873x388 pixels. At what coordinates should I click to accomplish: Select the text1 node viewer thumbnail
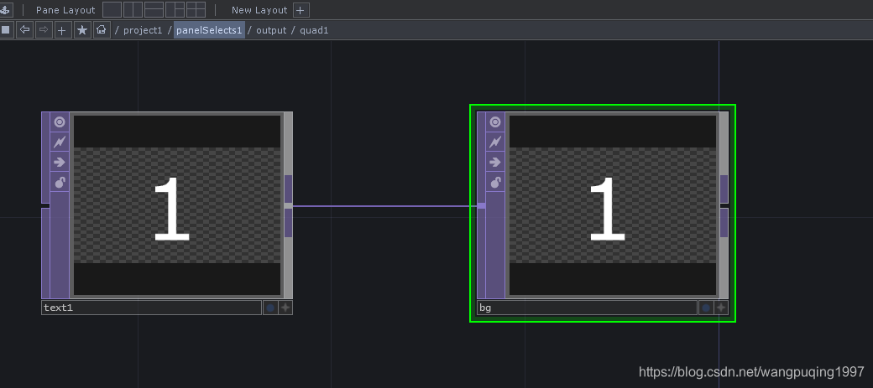point(177,205)
